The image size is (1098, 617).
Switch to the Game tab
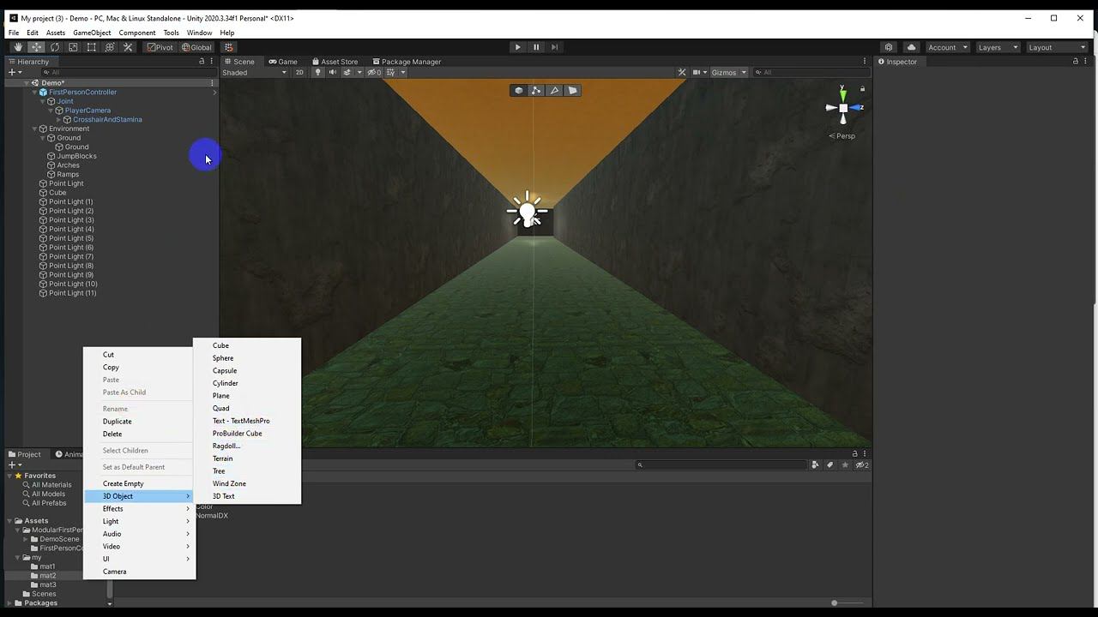[283, 62]
